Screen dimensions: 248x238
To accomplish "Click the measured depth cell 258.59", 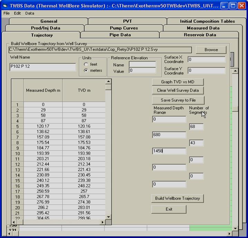I will point(43,191).
